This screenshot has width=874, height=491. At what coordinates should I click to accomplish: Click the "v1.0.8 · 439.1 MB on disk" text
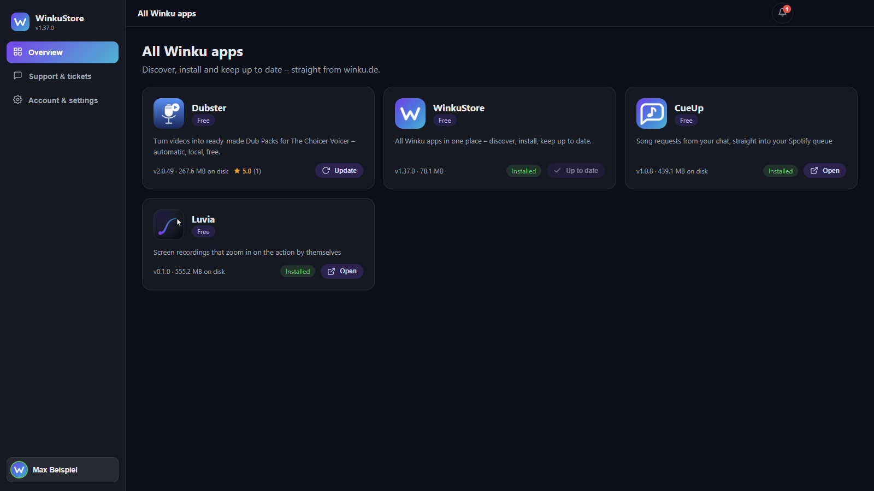pyautogui.click(x=672, y=171)
